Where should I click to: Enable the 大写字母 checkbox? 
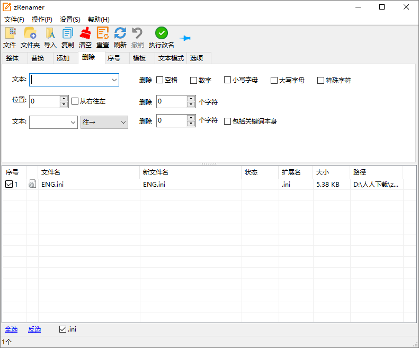point(274,80)
